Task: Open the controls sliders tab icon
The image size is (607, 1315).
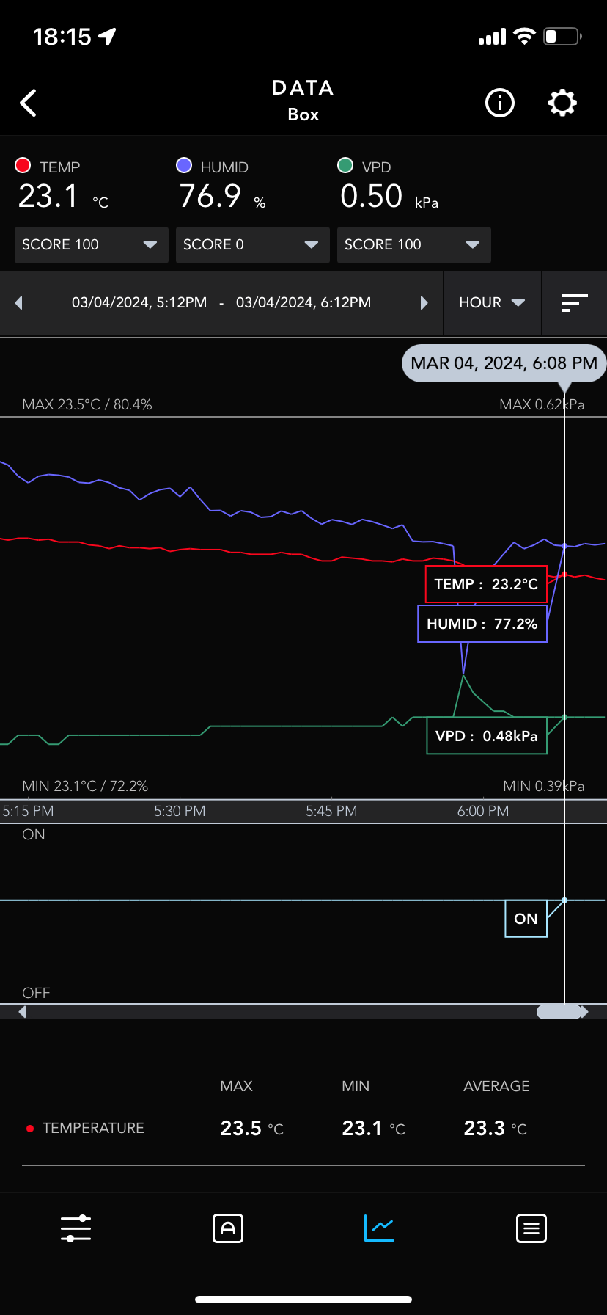Action: tap(76, 1228)
